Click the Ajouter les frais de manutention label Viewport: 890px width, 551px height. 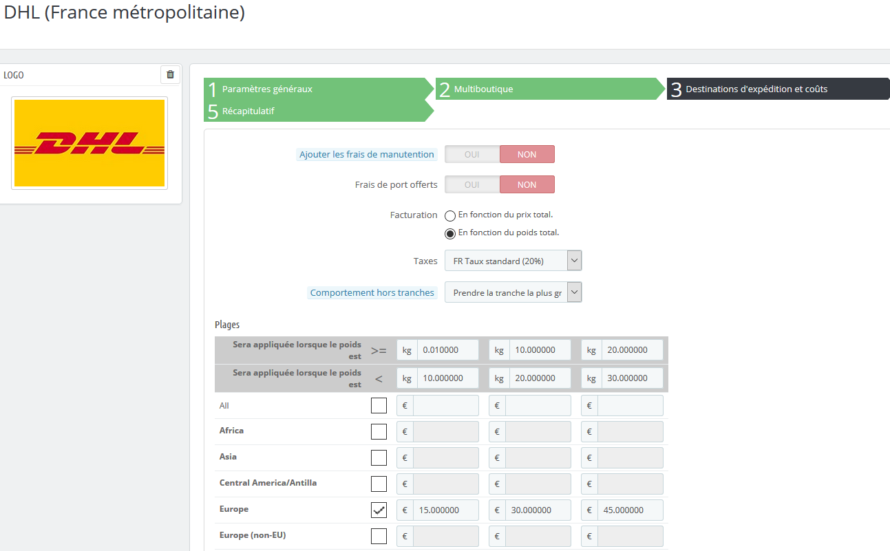point(367,155)
